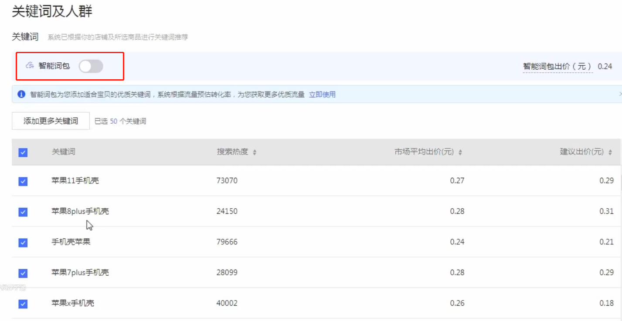Click search heat value 24150
The height and width of the screenshot is (321, 622).
227,211
